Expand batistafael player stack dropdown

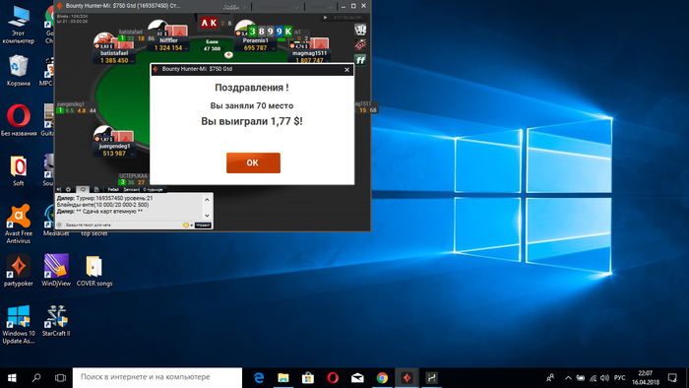coord(132,61)
